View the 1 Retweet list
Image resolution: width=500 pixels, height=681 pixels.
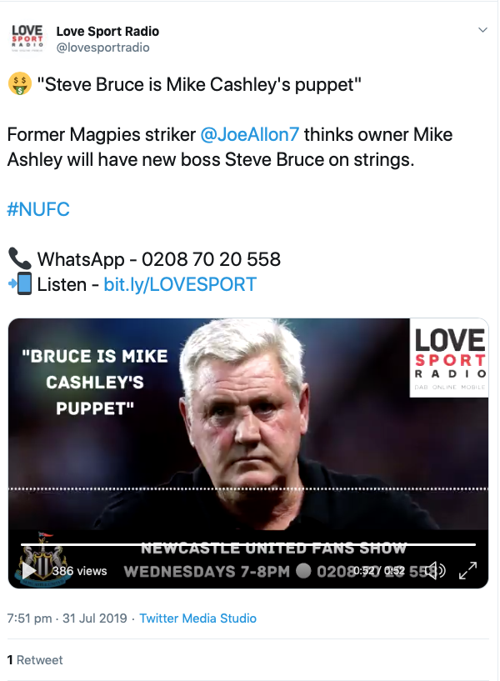[x=35, y=660]
